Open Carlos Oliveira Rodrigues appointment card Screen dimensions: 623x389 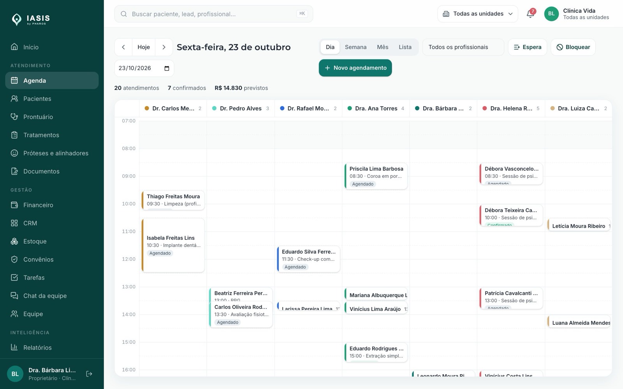241,315
